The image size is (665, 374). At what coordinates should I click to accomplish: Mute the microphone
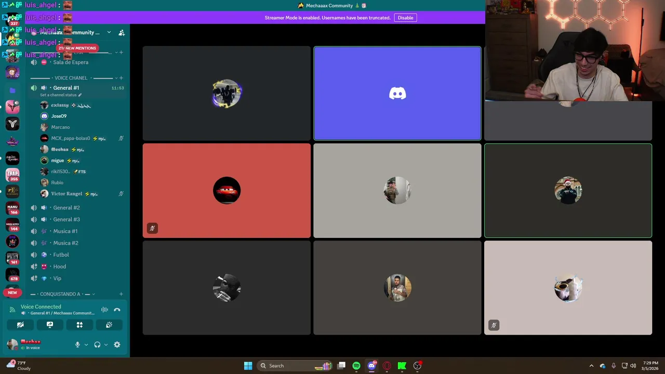pos(77,344)
